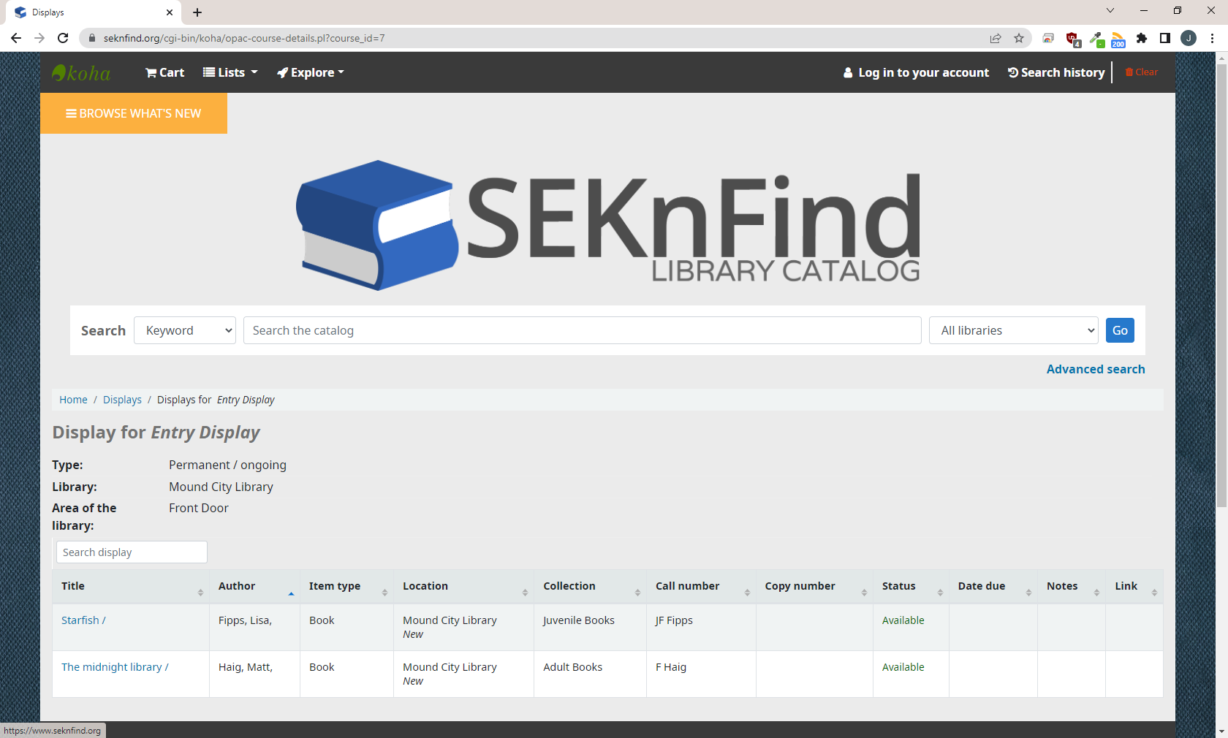Close the Displays tab
Image resolution: width=1228 pixels, height=738 pixels.
click(170, 12)
